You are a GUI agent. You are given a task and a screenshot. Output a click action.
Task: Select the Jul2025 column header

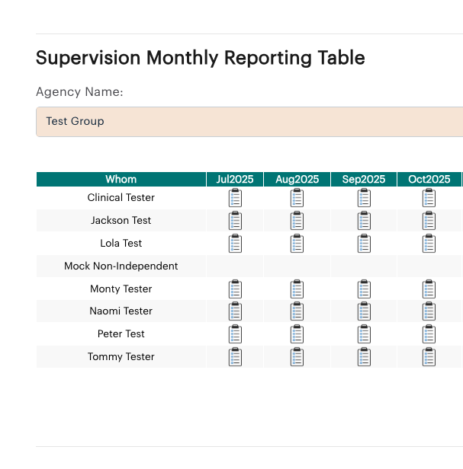point(235,179)
